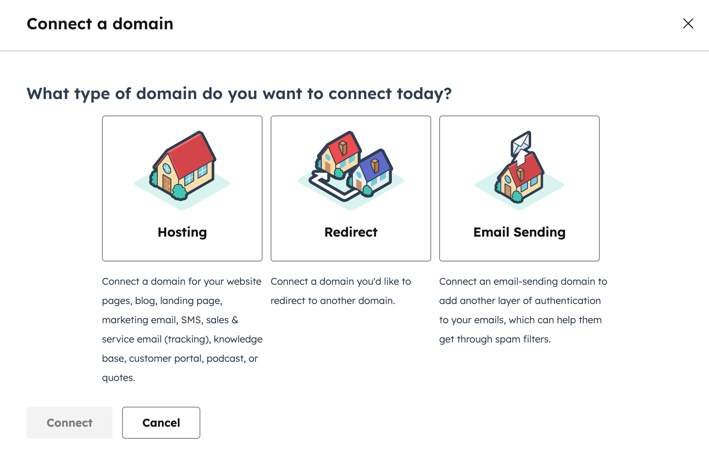
Task: Click the Connect button
Action: [69, 423]
